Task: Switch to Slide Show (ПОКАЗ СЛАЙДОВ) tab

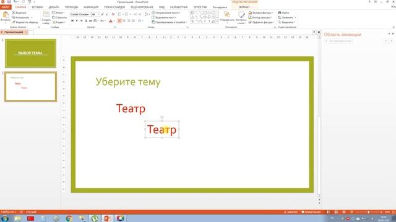Action: point(114,7)
